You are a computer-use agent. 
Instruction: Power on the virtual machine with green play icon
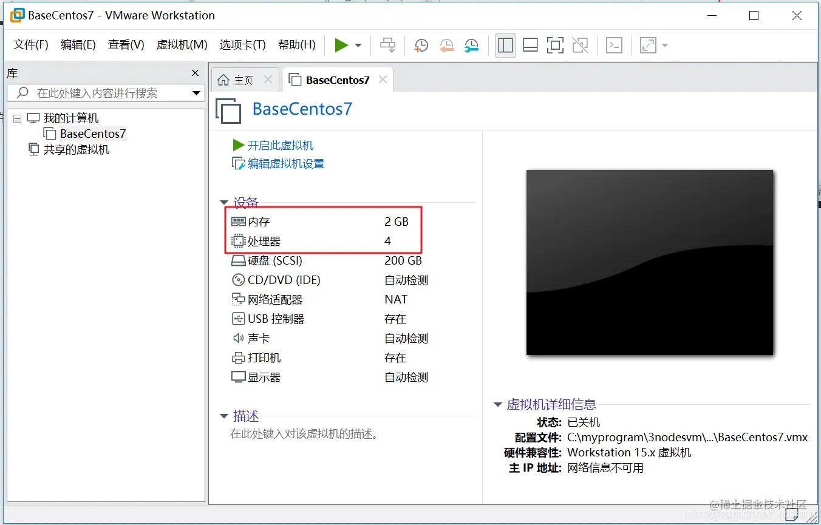[x=342, y=45]
